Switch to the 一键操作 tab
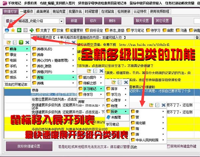Image resolution: width=200 pixels, height=157 pixels. (27, 11)
